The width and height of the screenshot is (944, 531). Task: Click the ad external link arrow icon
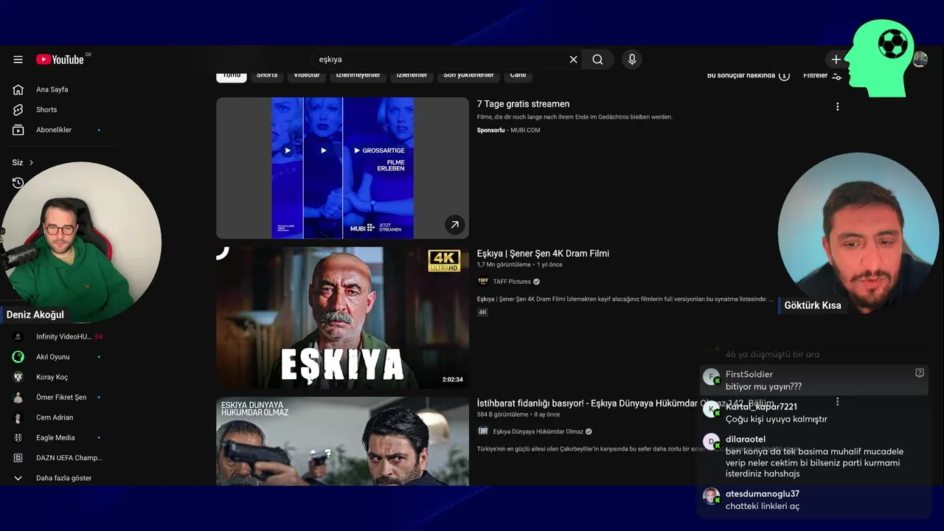[x=454, y=225]
